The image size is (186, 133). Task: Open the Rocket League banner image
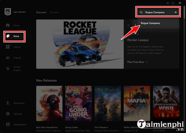click(80, 44)
